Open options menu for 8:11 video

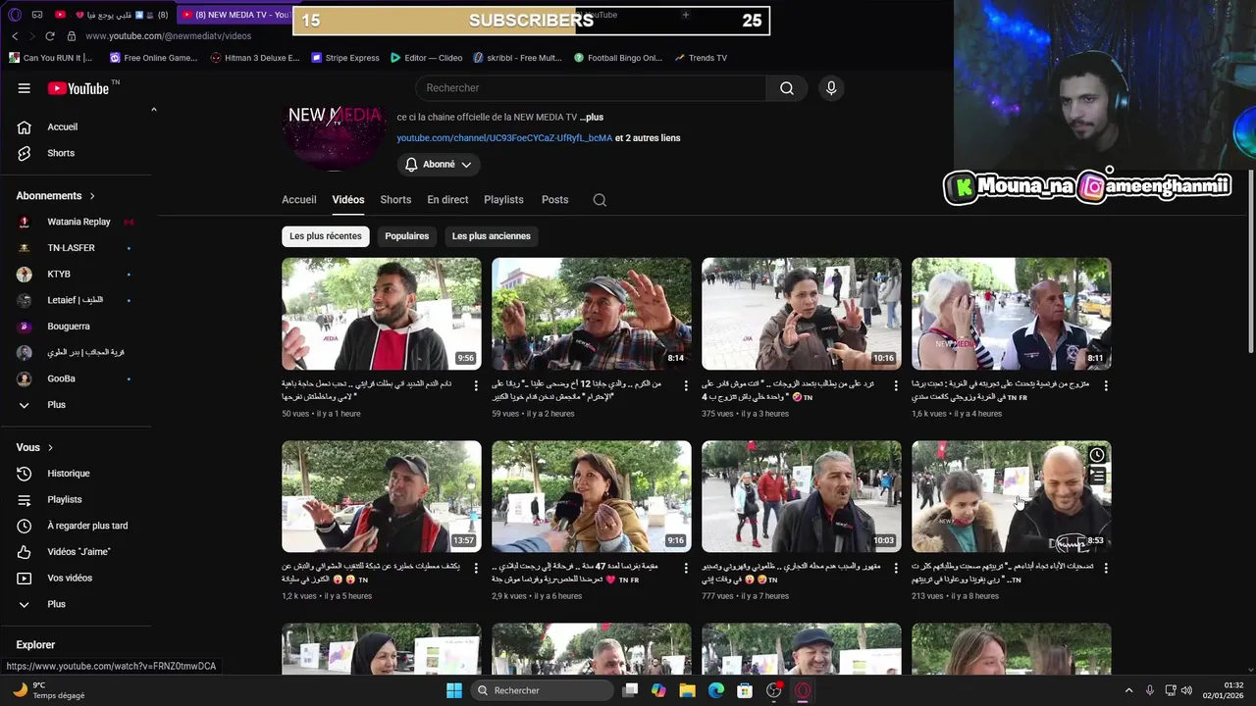[x=1106, y=386]
